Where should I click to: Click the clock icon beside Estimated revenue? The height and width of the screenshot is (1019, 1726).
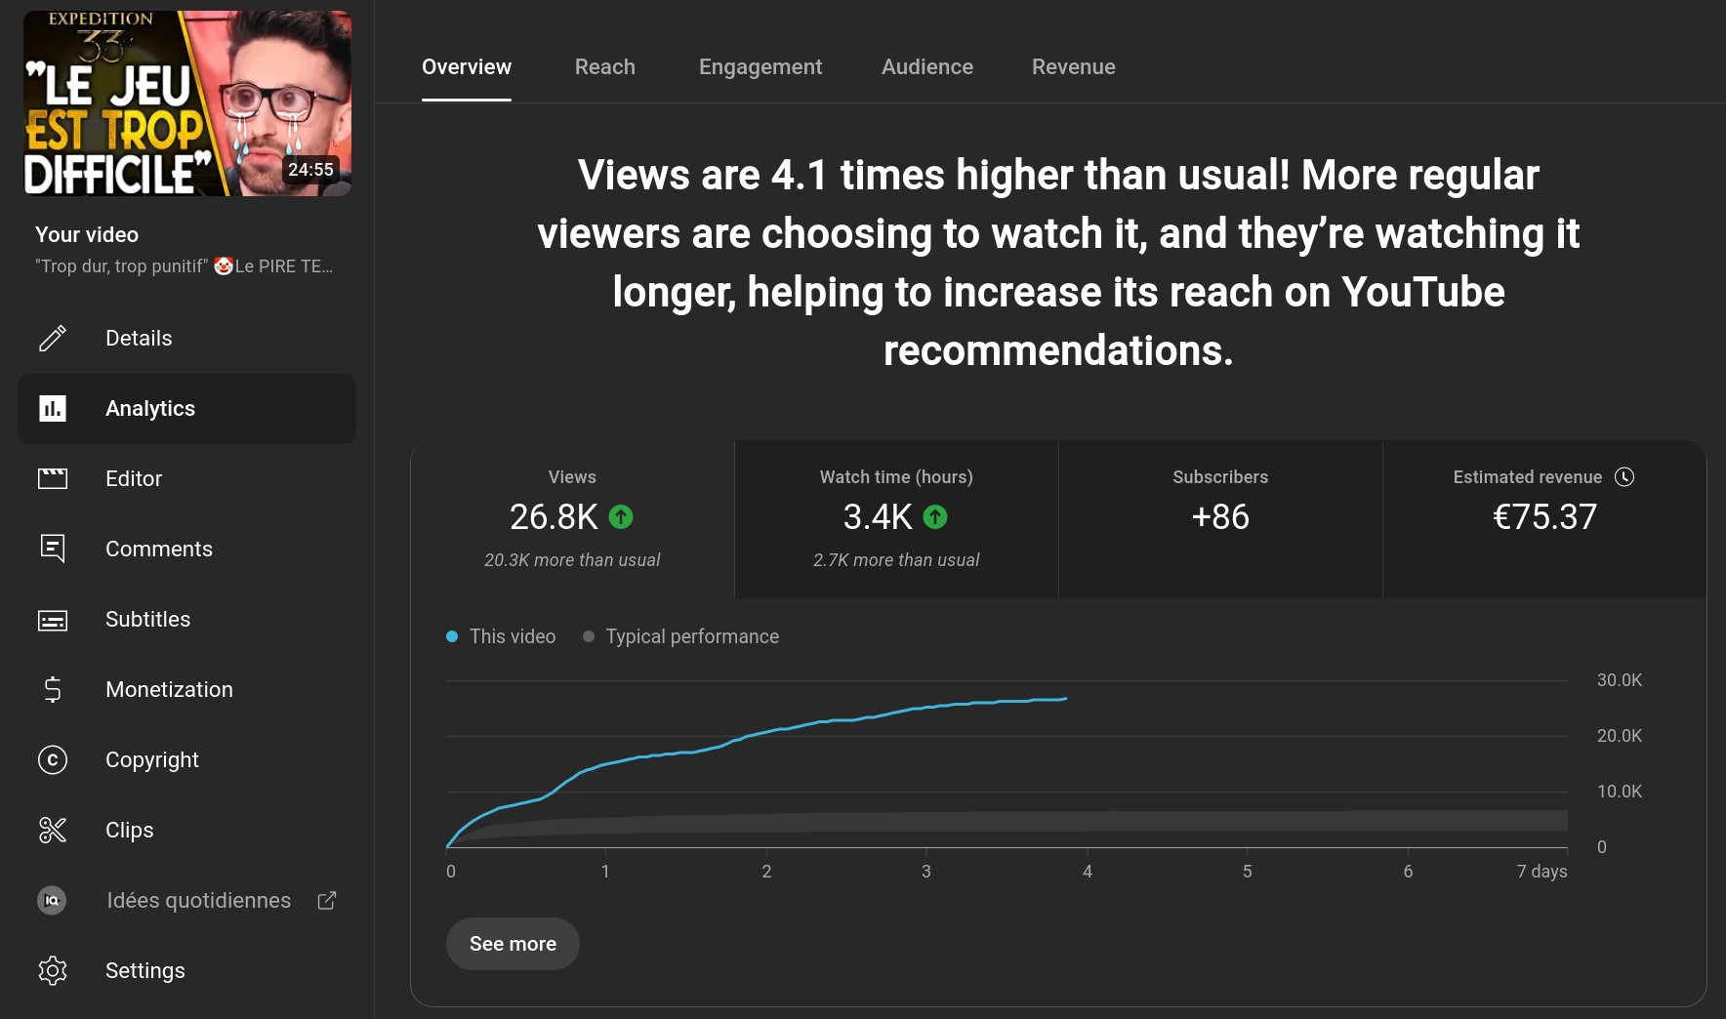tap(1624, 476)
